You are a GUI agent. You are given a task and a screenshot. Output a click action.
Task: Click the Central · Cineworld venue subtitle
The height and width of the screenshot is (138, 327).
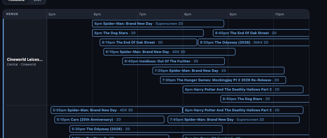pos(21,65)
